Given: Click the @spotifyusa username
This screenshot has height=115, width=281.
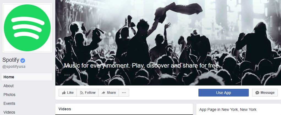Looking at the screenshot, I should (x=14, y=66).
